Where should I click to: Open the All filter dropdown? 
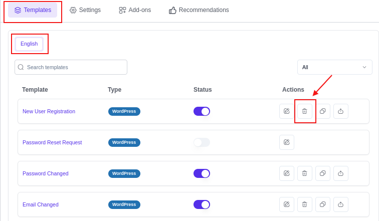click(x=334, y=67)
